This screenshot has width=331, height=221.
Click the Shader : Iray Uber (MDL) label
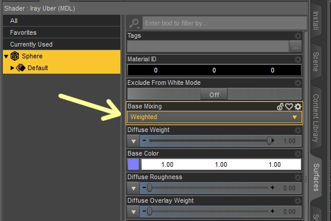point(40,8)
